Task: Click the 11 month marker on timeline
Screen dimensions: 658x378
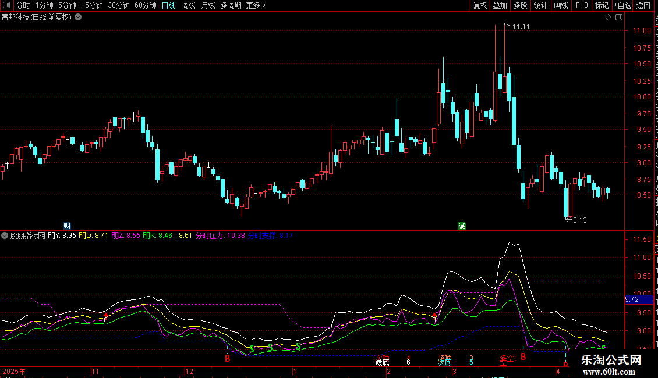Action: (x=95, y=371)
